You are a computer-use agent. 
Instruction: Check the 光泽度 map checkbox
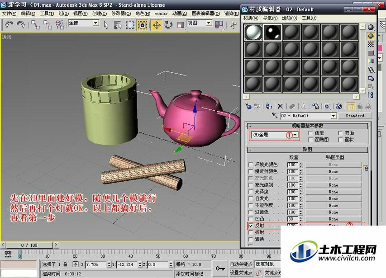click(251, 192)
